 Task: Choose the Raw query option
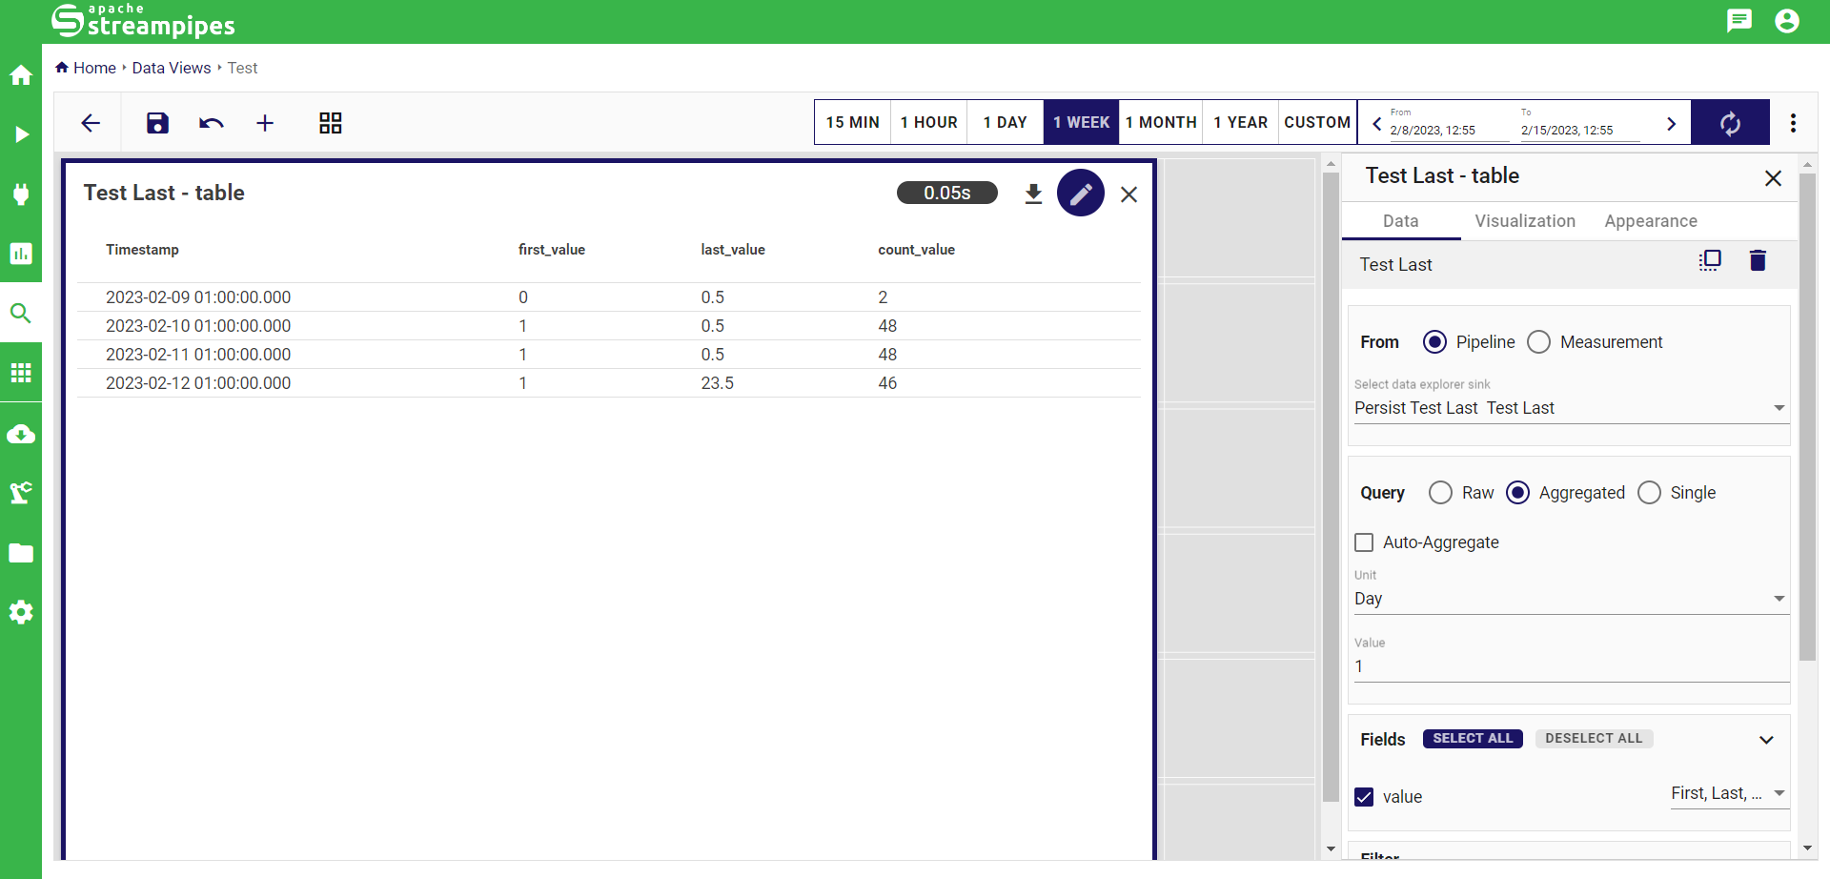click(x=1440, y=493)
